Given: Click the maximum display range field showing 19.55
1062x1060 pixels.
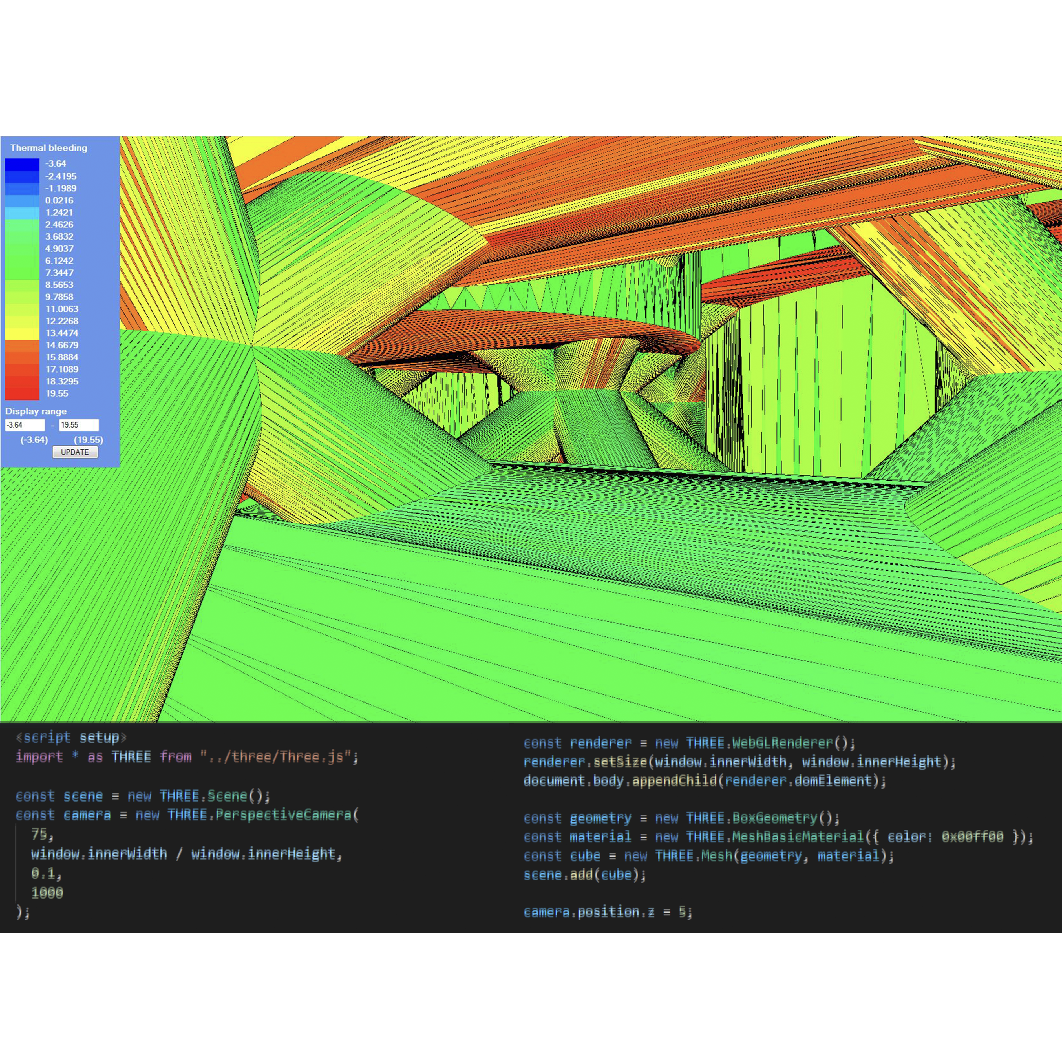Looking at the screenshot, I should pos(79,425).
